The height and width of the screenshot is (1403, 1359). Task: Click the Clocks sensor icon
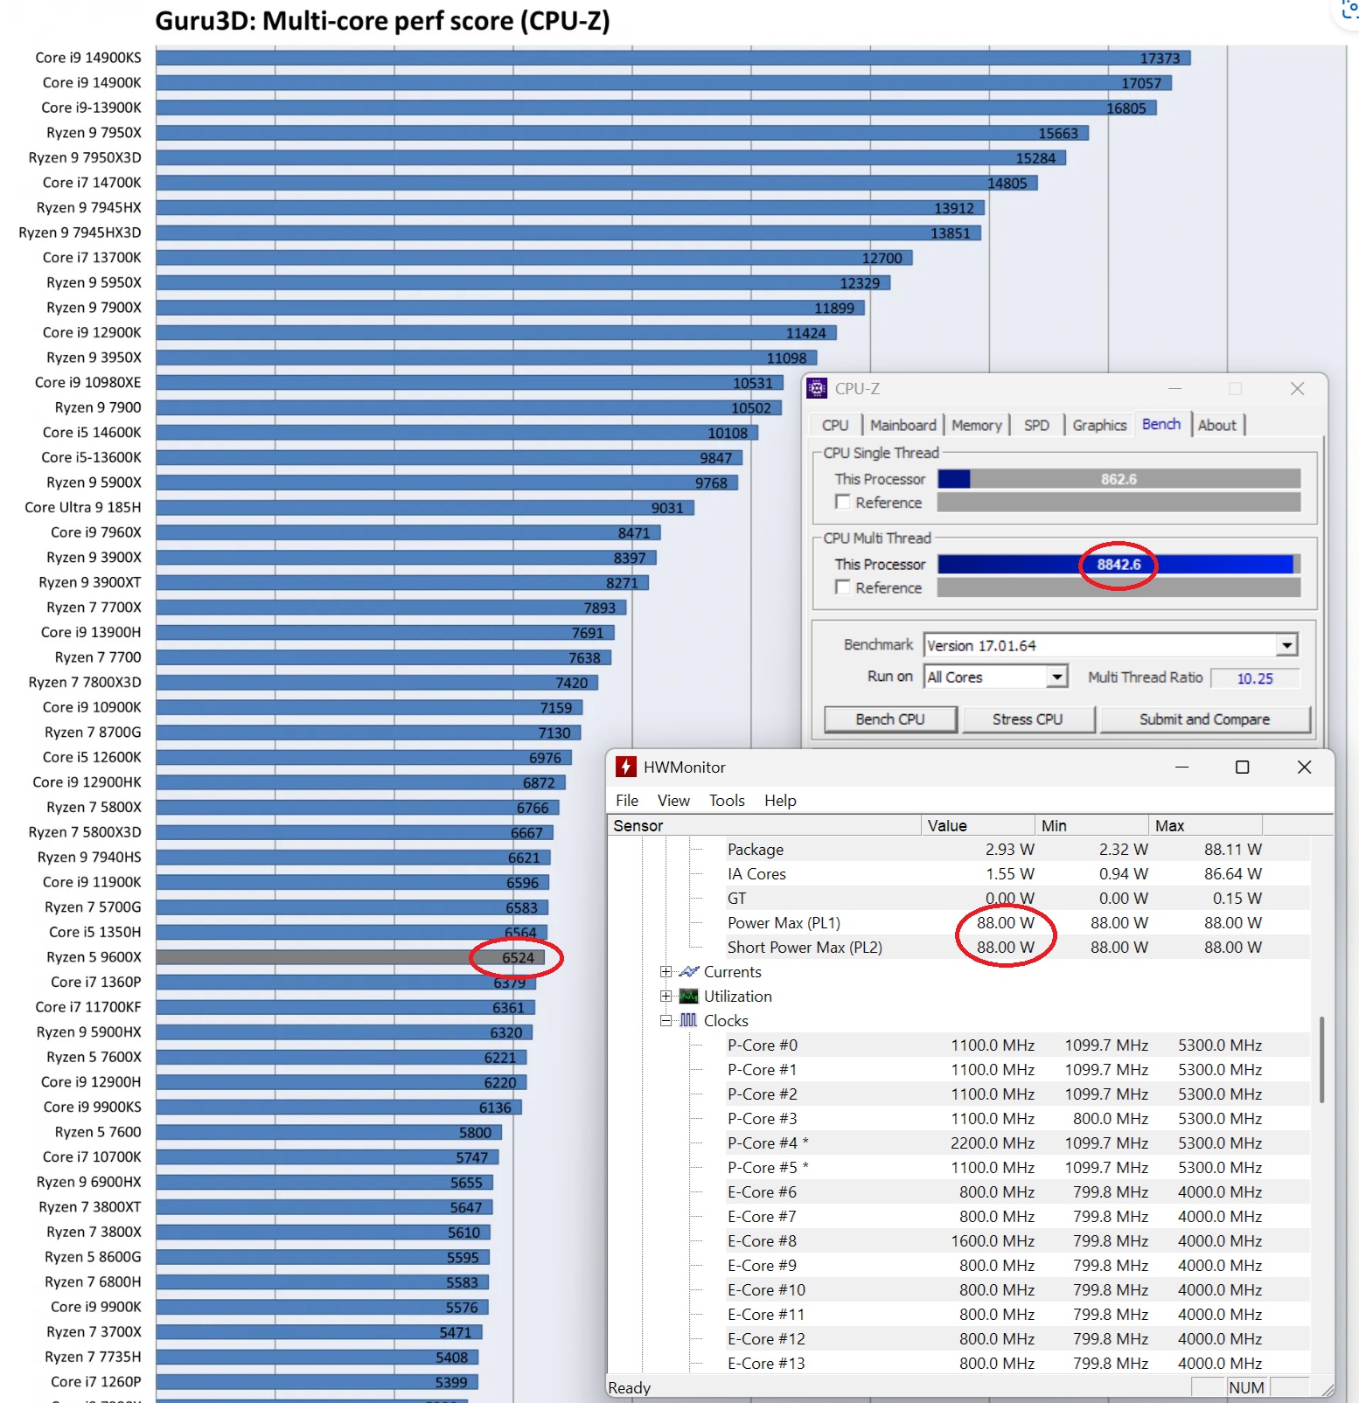coord(689,1020)
